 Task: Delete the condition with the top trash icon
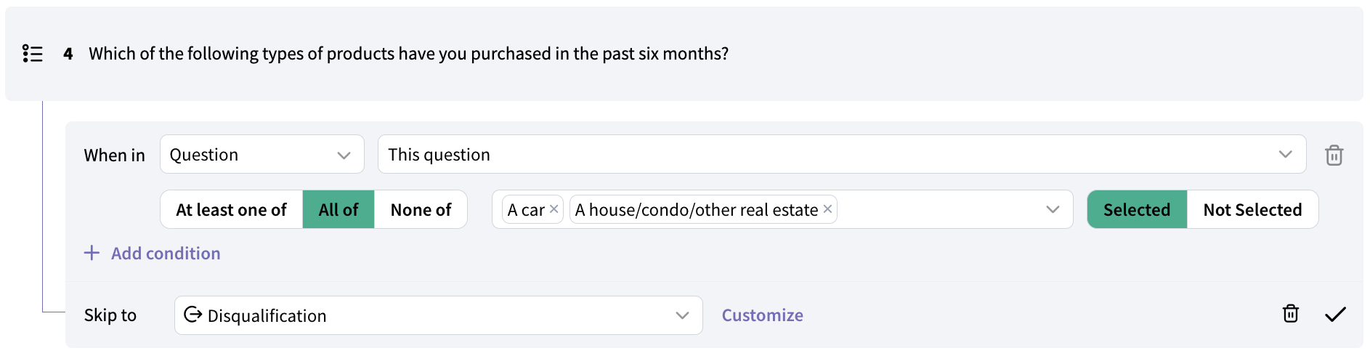[1334, 155]
